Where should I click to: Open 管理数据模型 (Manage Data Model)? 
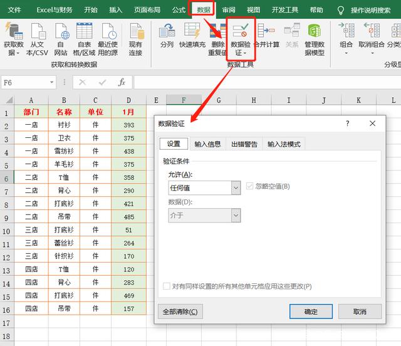(315, 33)
